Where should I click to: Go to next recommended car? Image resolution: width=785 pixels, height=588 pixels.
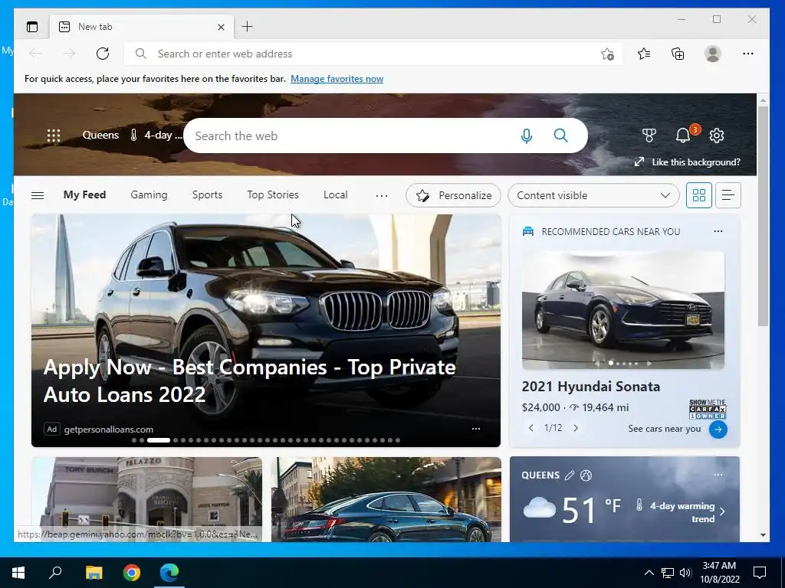pyautogui.click(x=576, y=428)
